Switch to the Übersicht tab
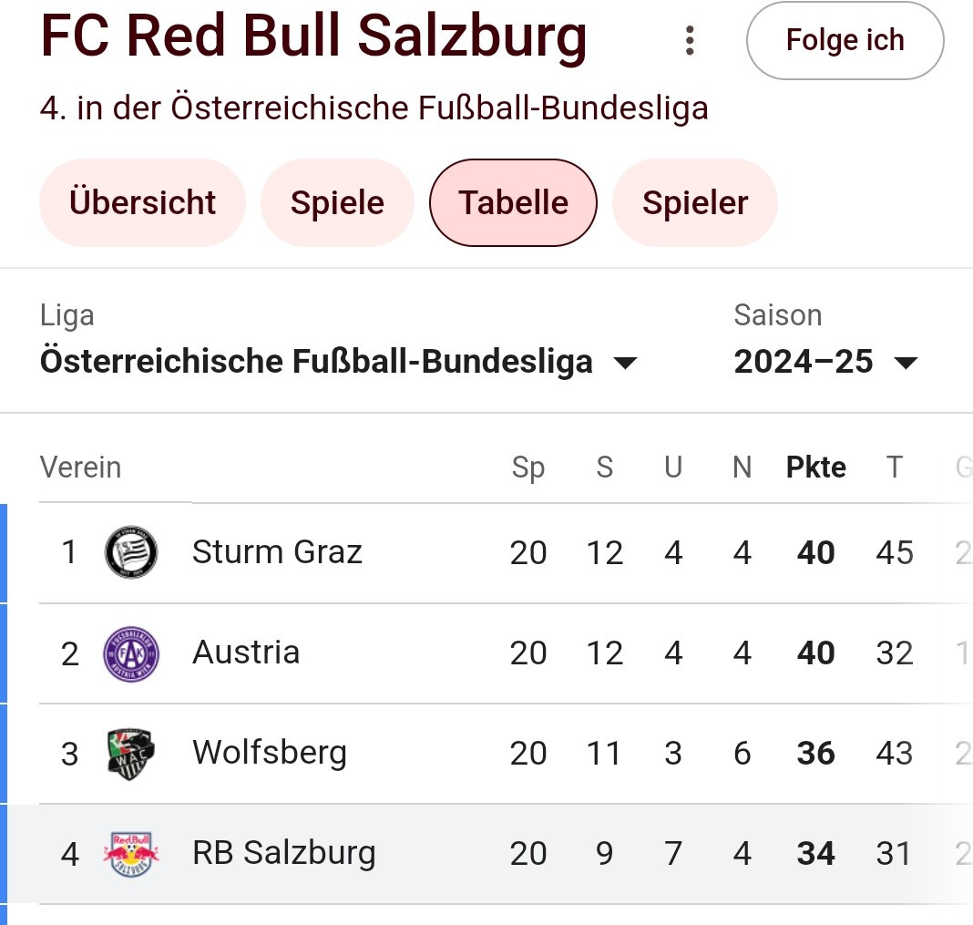Image resolution: width=973 pixels, height=925 pixels. pos(142,202)
